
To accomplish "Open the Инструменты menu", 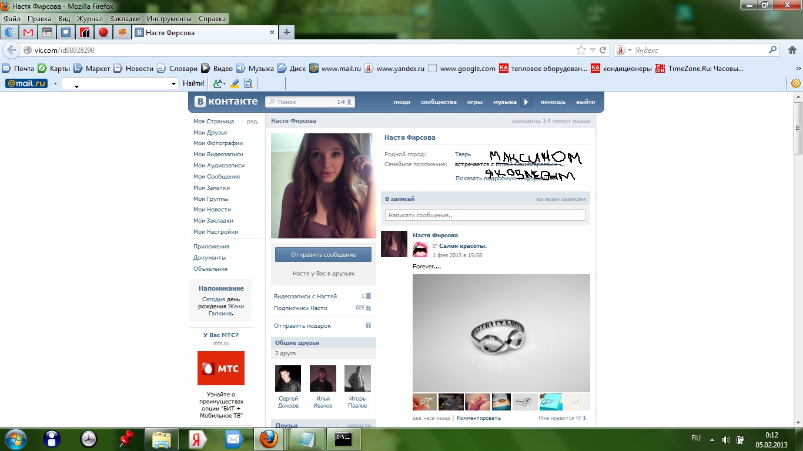I will [169, 19].
